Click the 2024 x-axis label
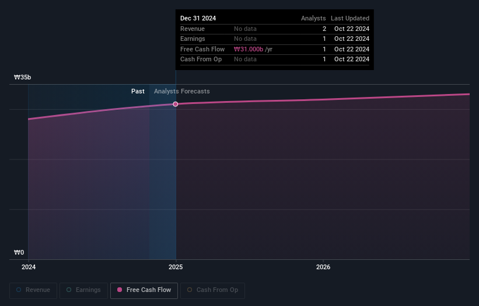479x306 pixels. coord(29,267)
